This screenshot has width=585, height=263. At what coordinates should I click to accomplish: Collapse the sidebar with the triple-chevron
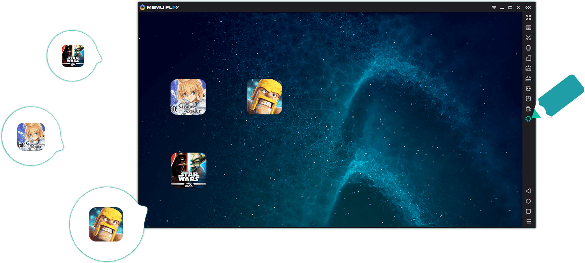(528, 7)
